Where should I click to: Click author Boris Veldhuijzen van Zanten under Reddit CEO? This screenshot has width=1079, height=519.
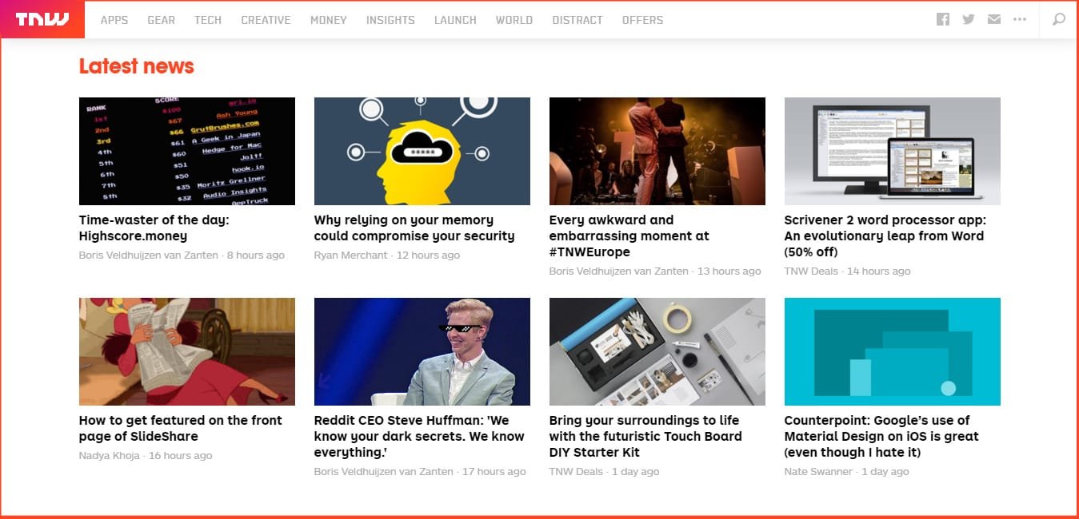(x=384, y=472)
